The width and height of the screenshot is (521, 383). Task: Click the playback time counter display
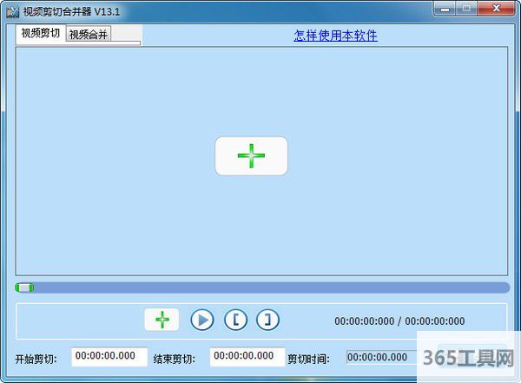pos(399,320)
